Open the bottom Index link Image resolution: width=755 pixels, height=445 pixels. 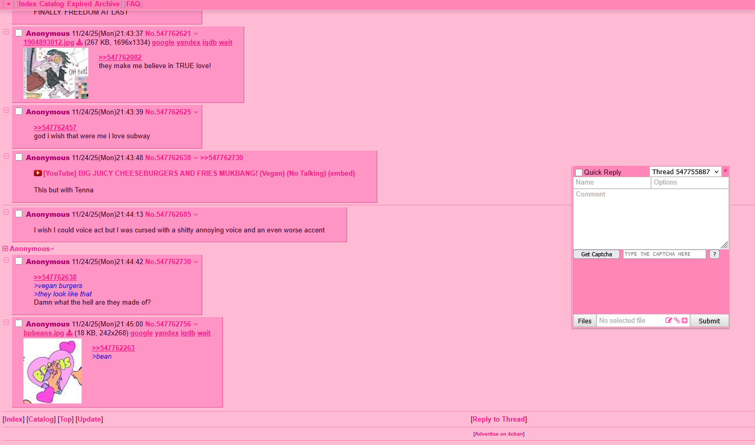(x=14, y=420)
